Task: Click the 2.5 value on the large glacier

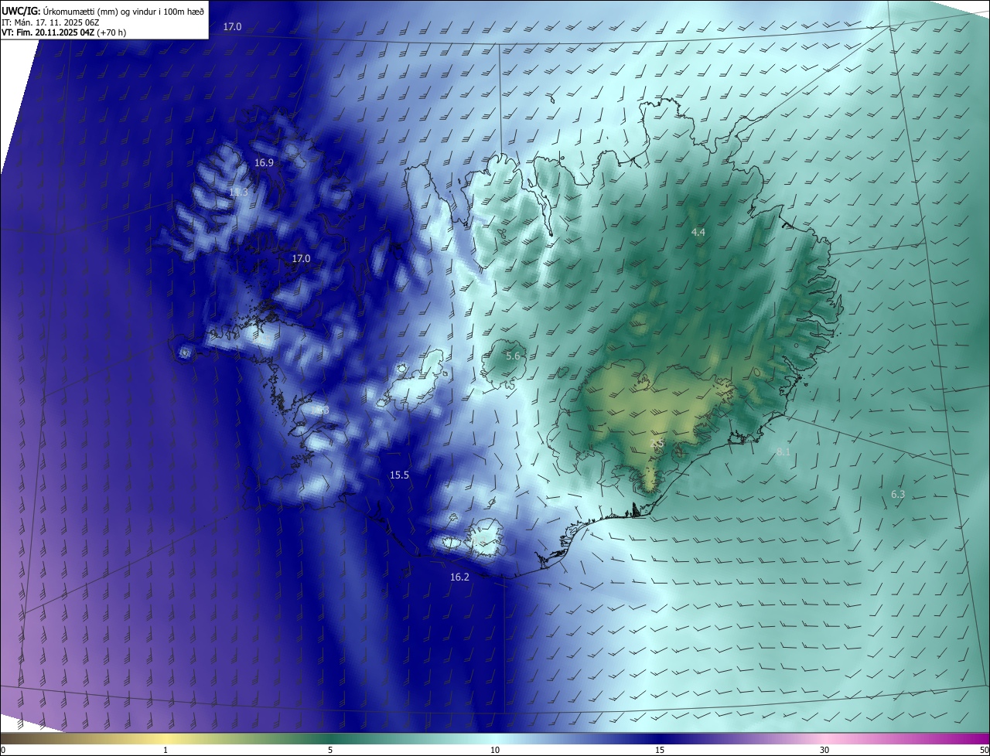Action: tap(657, 444)
